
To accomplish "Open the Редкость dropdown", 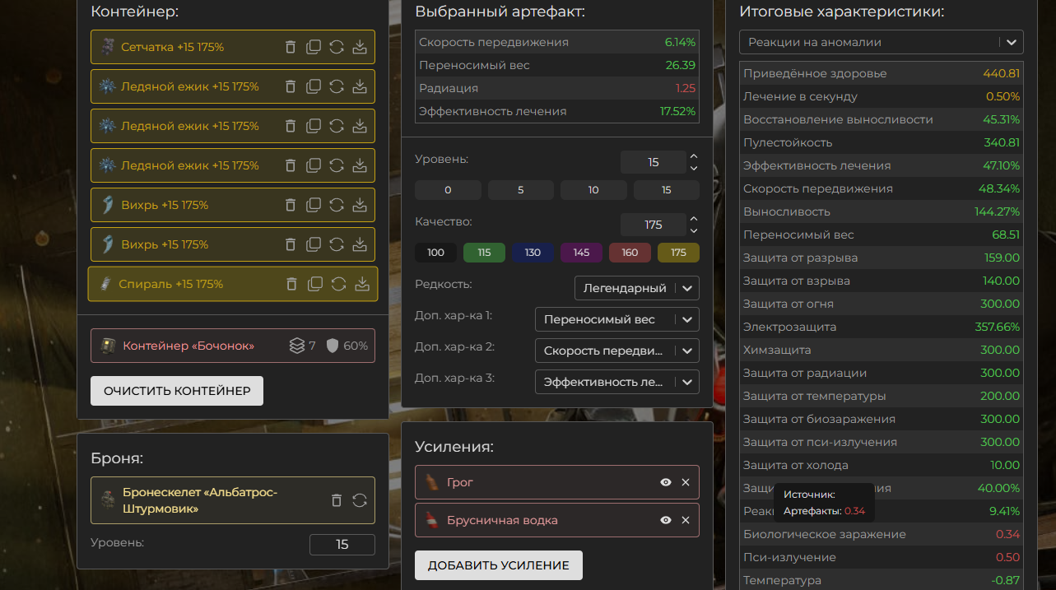I will coord(636,288).
